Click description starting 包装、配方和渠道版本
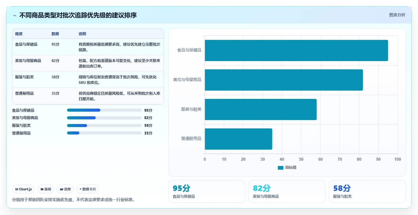 (119, 64)
